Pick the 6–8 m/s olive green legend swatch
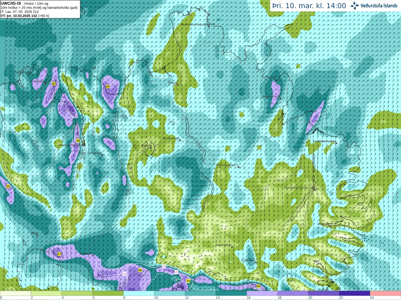 click(x=108, y=293)
